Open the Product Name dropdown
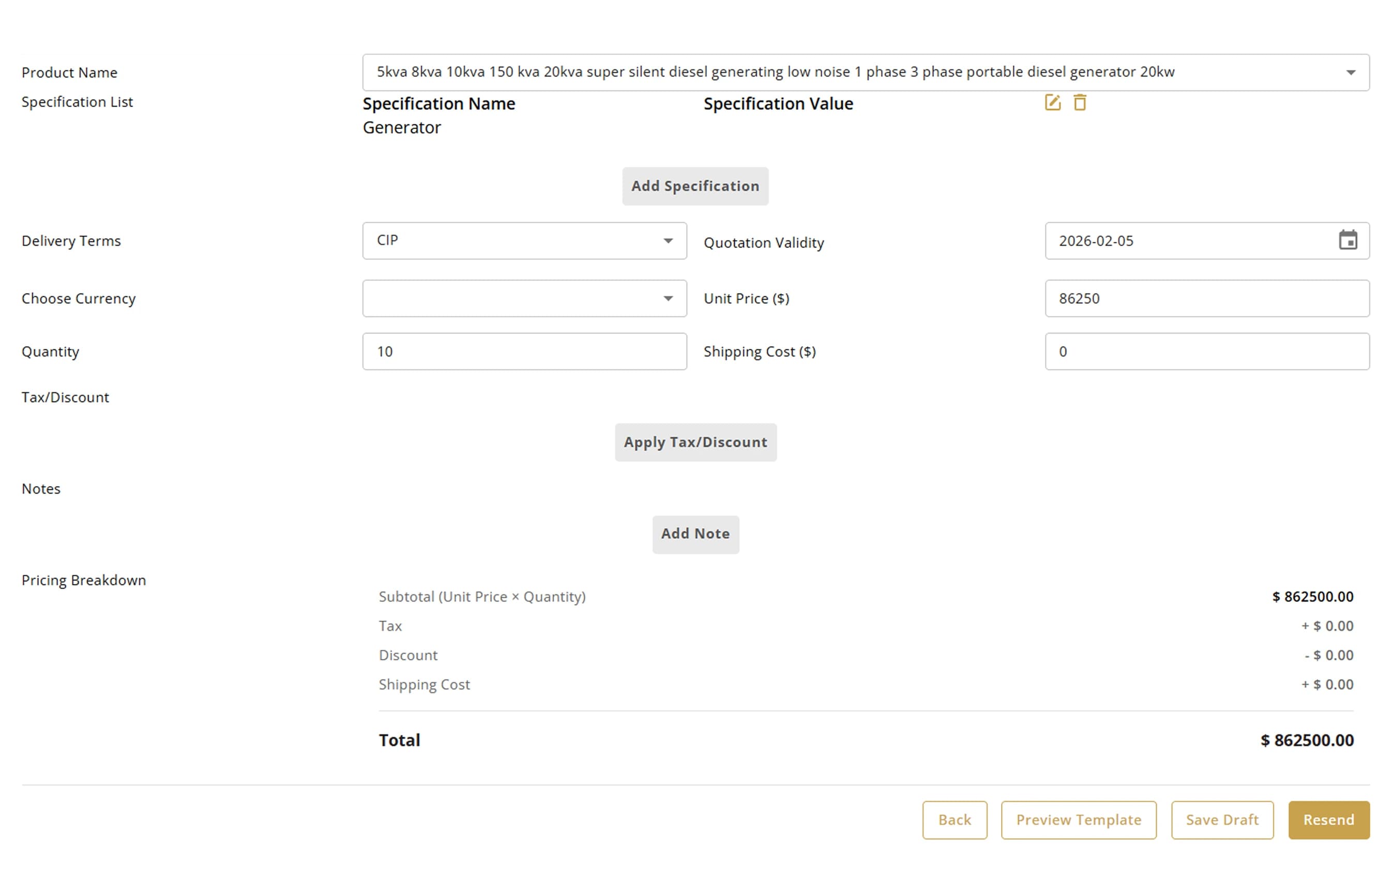1394x895 pixels. pyautogui.click(x=1352, y=72)
